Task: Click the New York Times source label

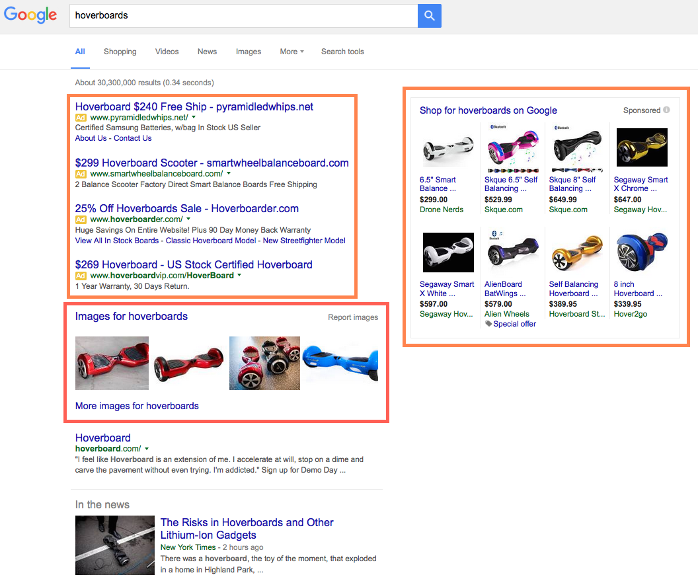Action: (x=188, y=547)
